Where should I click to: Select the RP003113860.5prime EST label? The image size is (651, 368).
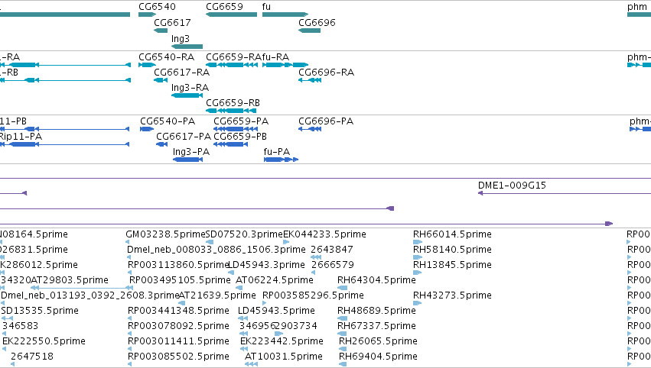[178, 265]
